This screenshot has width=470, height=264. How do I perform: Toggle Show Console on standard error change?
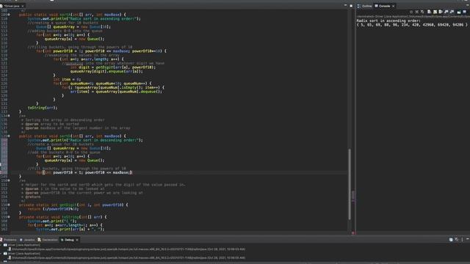point(452,12)
